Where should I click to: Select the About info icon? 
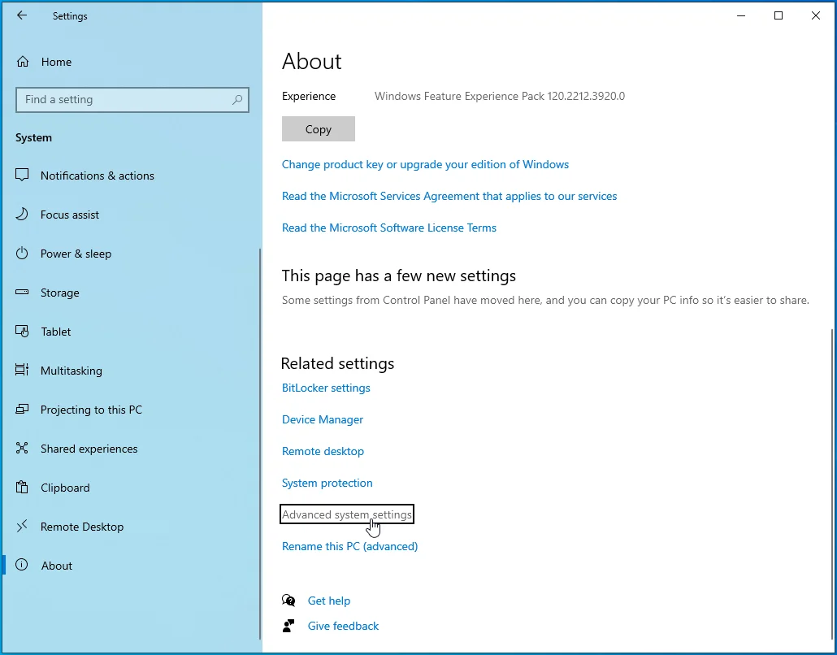coord(22,565)
